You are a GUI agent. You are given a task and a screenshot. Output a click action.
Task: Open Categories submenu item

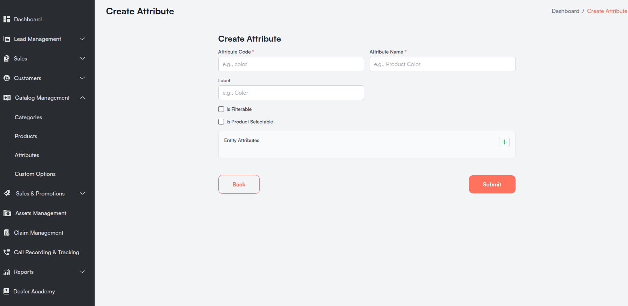click(28, 117)
